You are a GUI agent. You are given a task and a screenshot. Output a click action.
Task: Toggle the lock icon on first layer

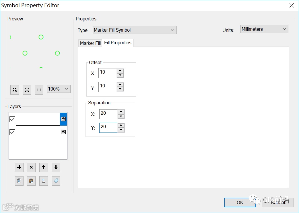pos(63,119)
